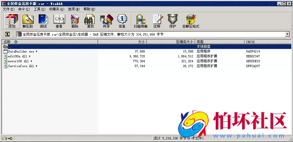Screen dimensions: 293x142
Task: Click the msvcr100.dll file icon
Action: (x=5, y=61)
